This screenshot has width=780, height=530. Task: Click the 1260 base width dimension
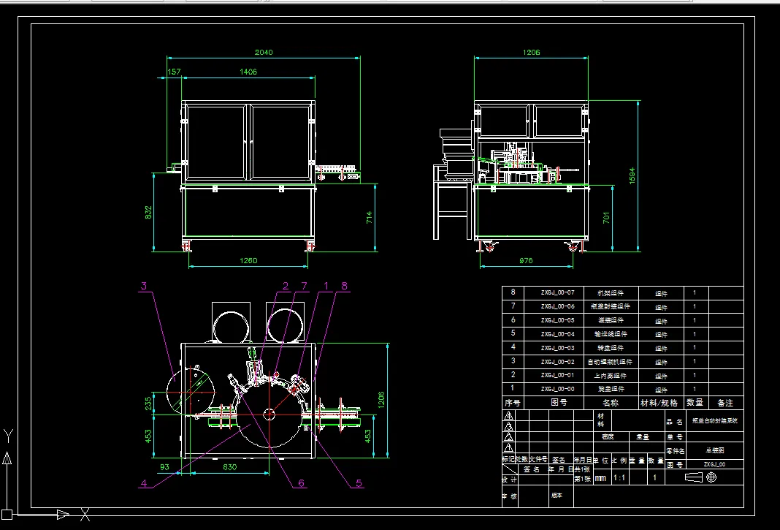(x=248, y=260)
